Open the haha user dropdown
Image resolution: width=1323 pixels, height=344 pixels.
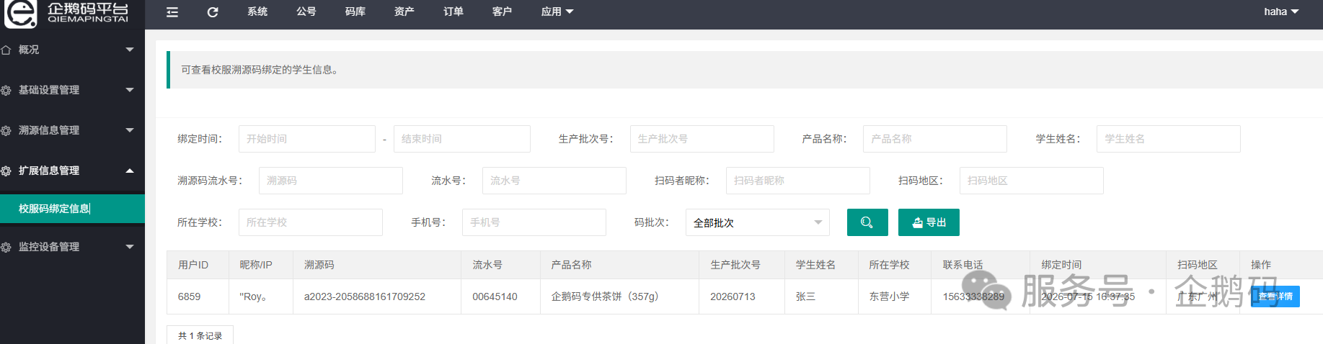[1281, 12]
